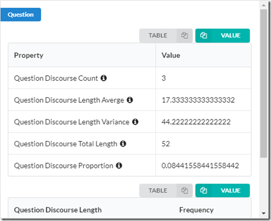
Task: Click the value 3 cell
Action: (203, 78)
